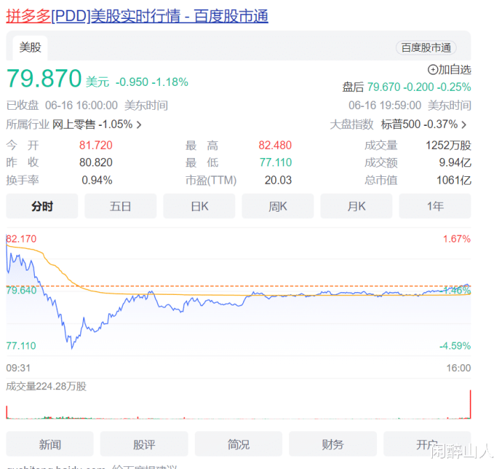Switch to the 1年 chart tab
Image resolution: width=502 pixels, height=469 pixels.
tap(435, 206)
